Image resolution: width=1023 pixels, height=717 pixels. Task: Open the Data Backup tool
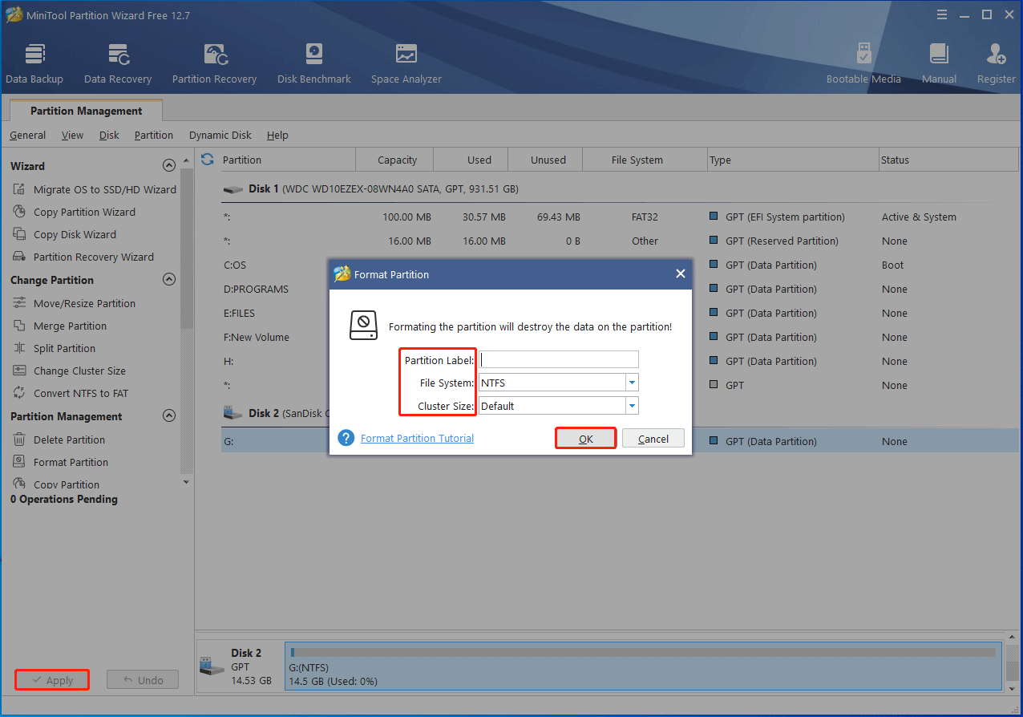[x=34, y=64]
